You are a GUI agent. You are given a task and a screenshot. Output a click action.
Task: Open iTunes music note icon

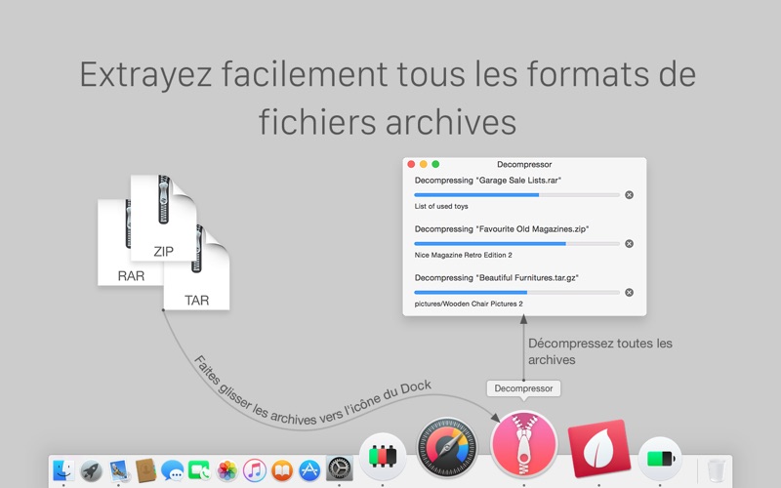pyautogui.click(x=255, y=470)
